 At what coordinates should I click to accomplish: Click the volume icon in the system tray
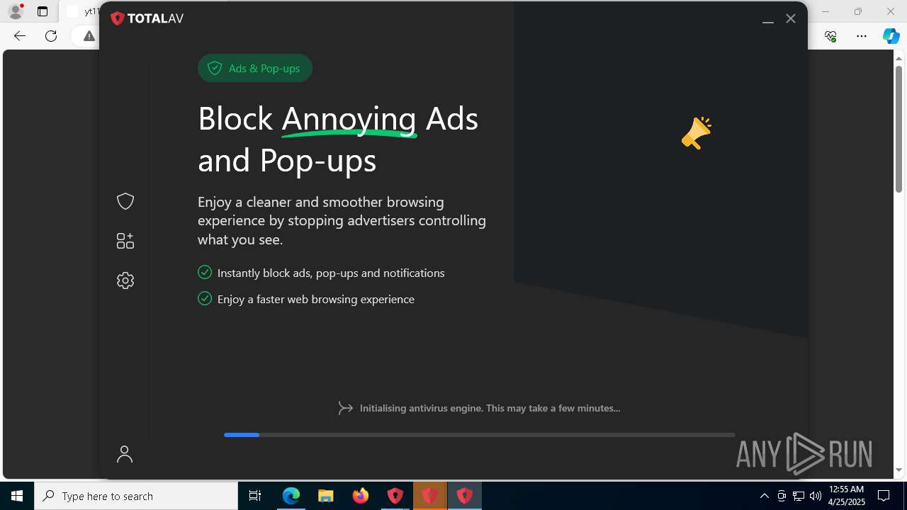(x=816, y=496)
